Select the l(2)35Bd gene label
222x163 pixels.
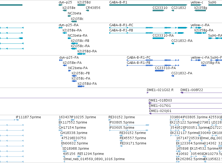[84, 2]
